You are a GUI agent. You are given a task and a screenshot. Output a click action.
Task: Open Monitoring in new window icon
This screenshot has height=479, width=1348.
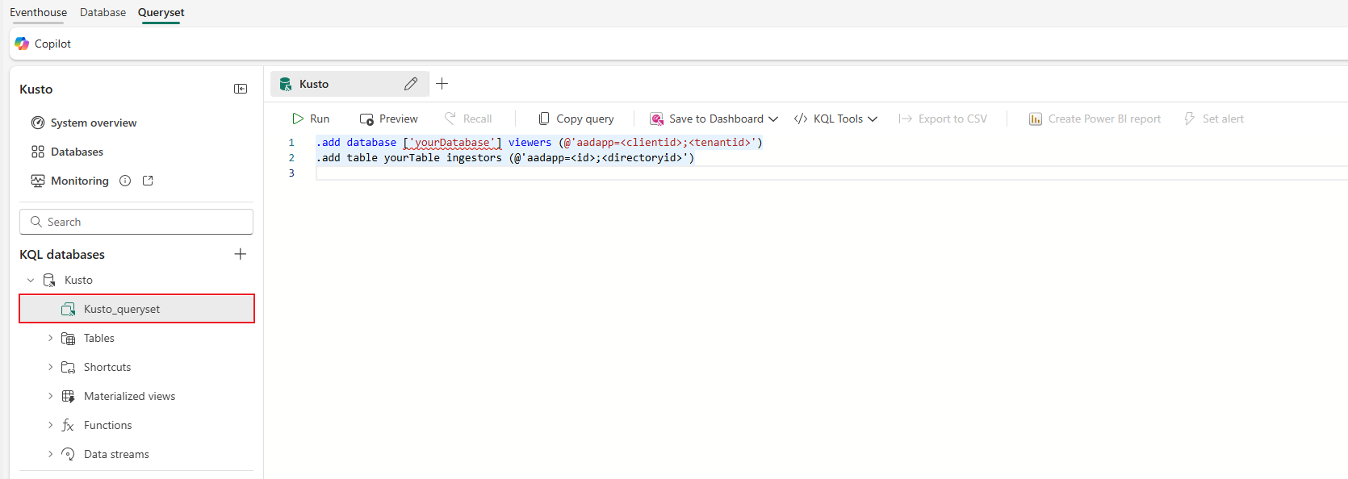coord(148,181)
